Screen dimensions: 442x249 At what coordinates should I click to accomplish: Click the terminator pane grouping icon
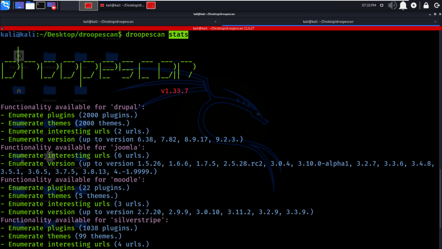[3, 28]
